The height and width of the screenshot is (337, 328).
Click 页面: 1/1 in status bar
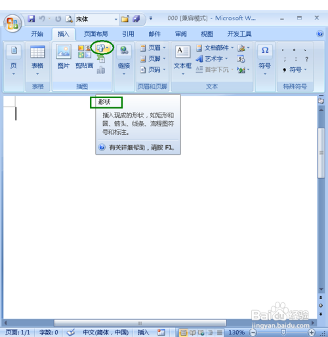pos(18,332)
